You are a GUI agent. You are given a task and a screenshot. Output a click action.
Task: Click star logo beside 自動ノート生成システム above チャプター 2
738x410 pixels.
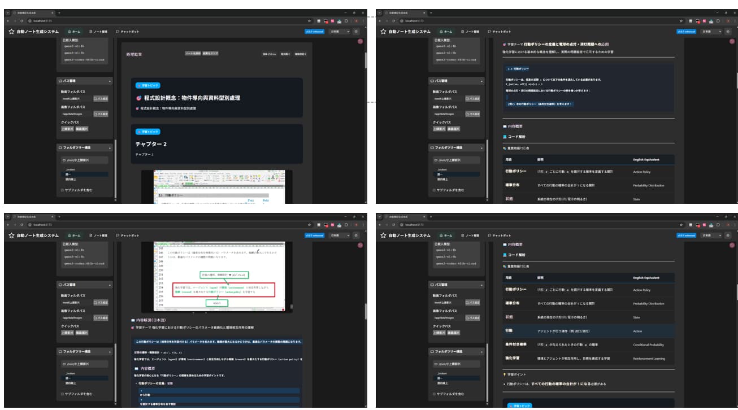pyautogui.click(x=11, y=32)
